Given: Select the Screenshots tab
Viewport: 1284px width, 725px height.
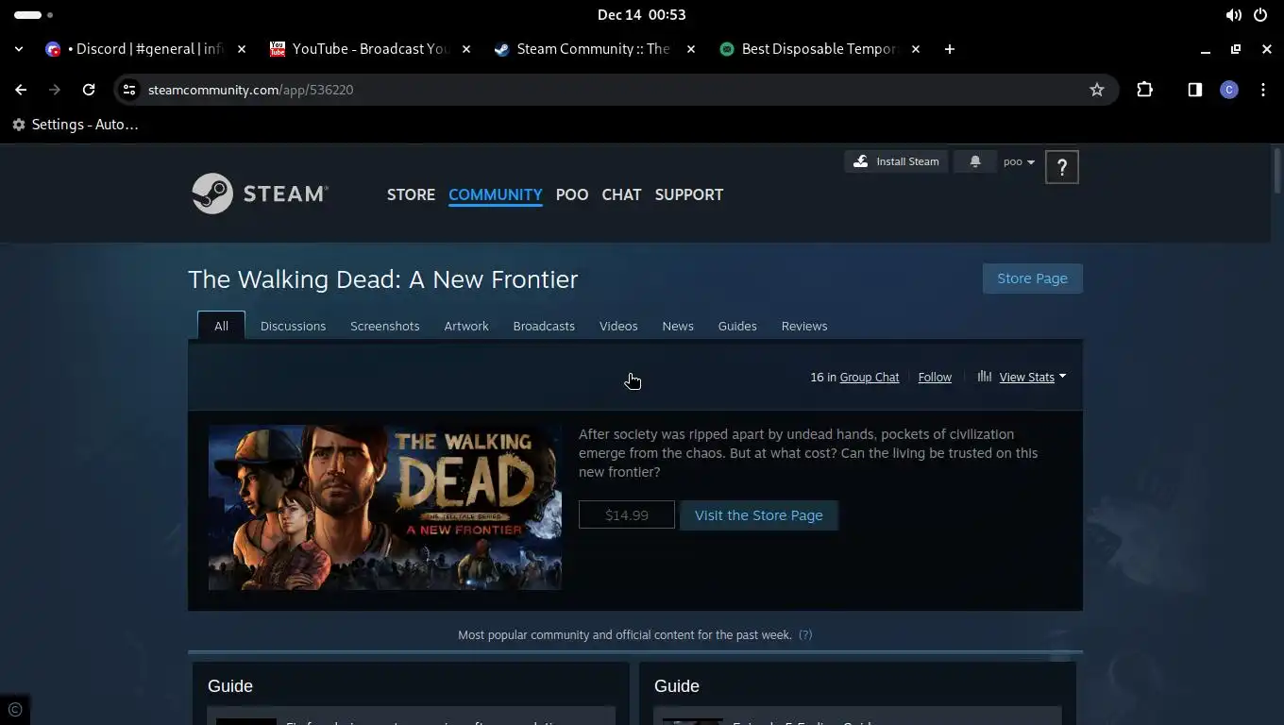Looking at the screenshot, I should tap(384, 326).
